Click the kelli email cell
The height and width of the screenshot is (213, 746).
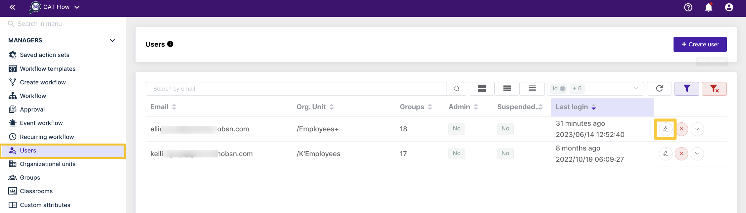201,154
